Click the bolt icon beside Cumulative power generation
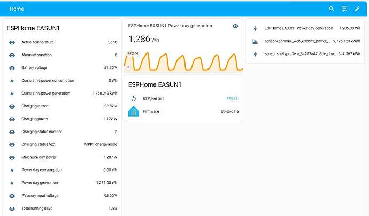The image size is (369, 216). (12, 94)
